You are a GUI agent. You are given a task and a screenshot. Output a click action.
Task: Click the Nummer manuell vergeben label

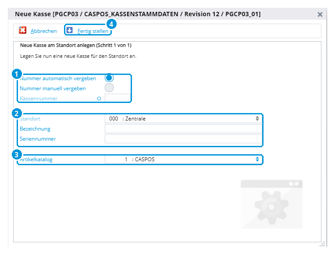tap(53, 89)
